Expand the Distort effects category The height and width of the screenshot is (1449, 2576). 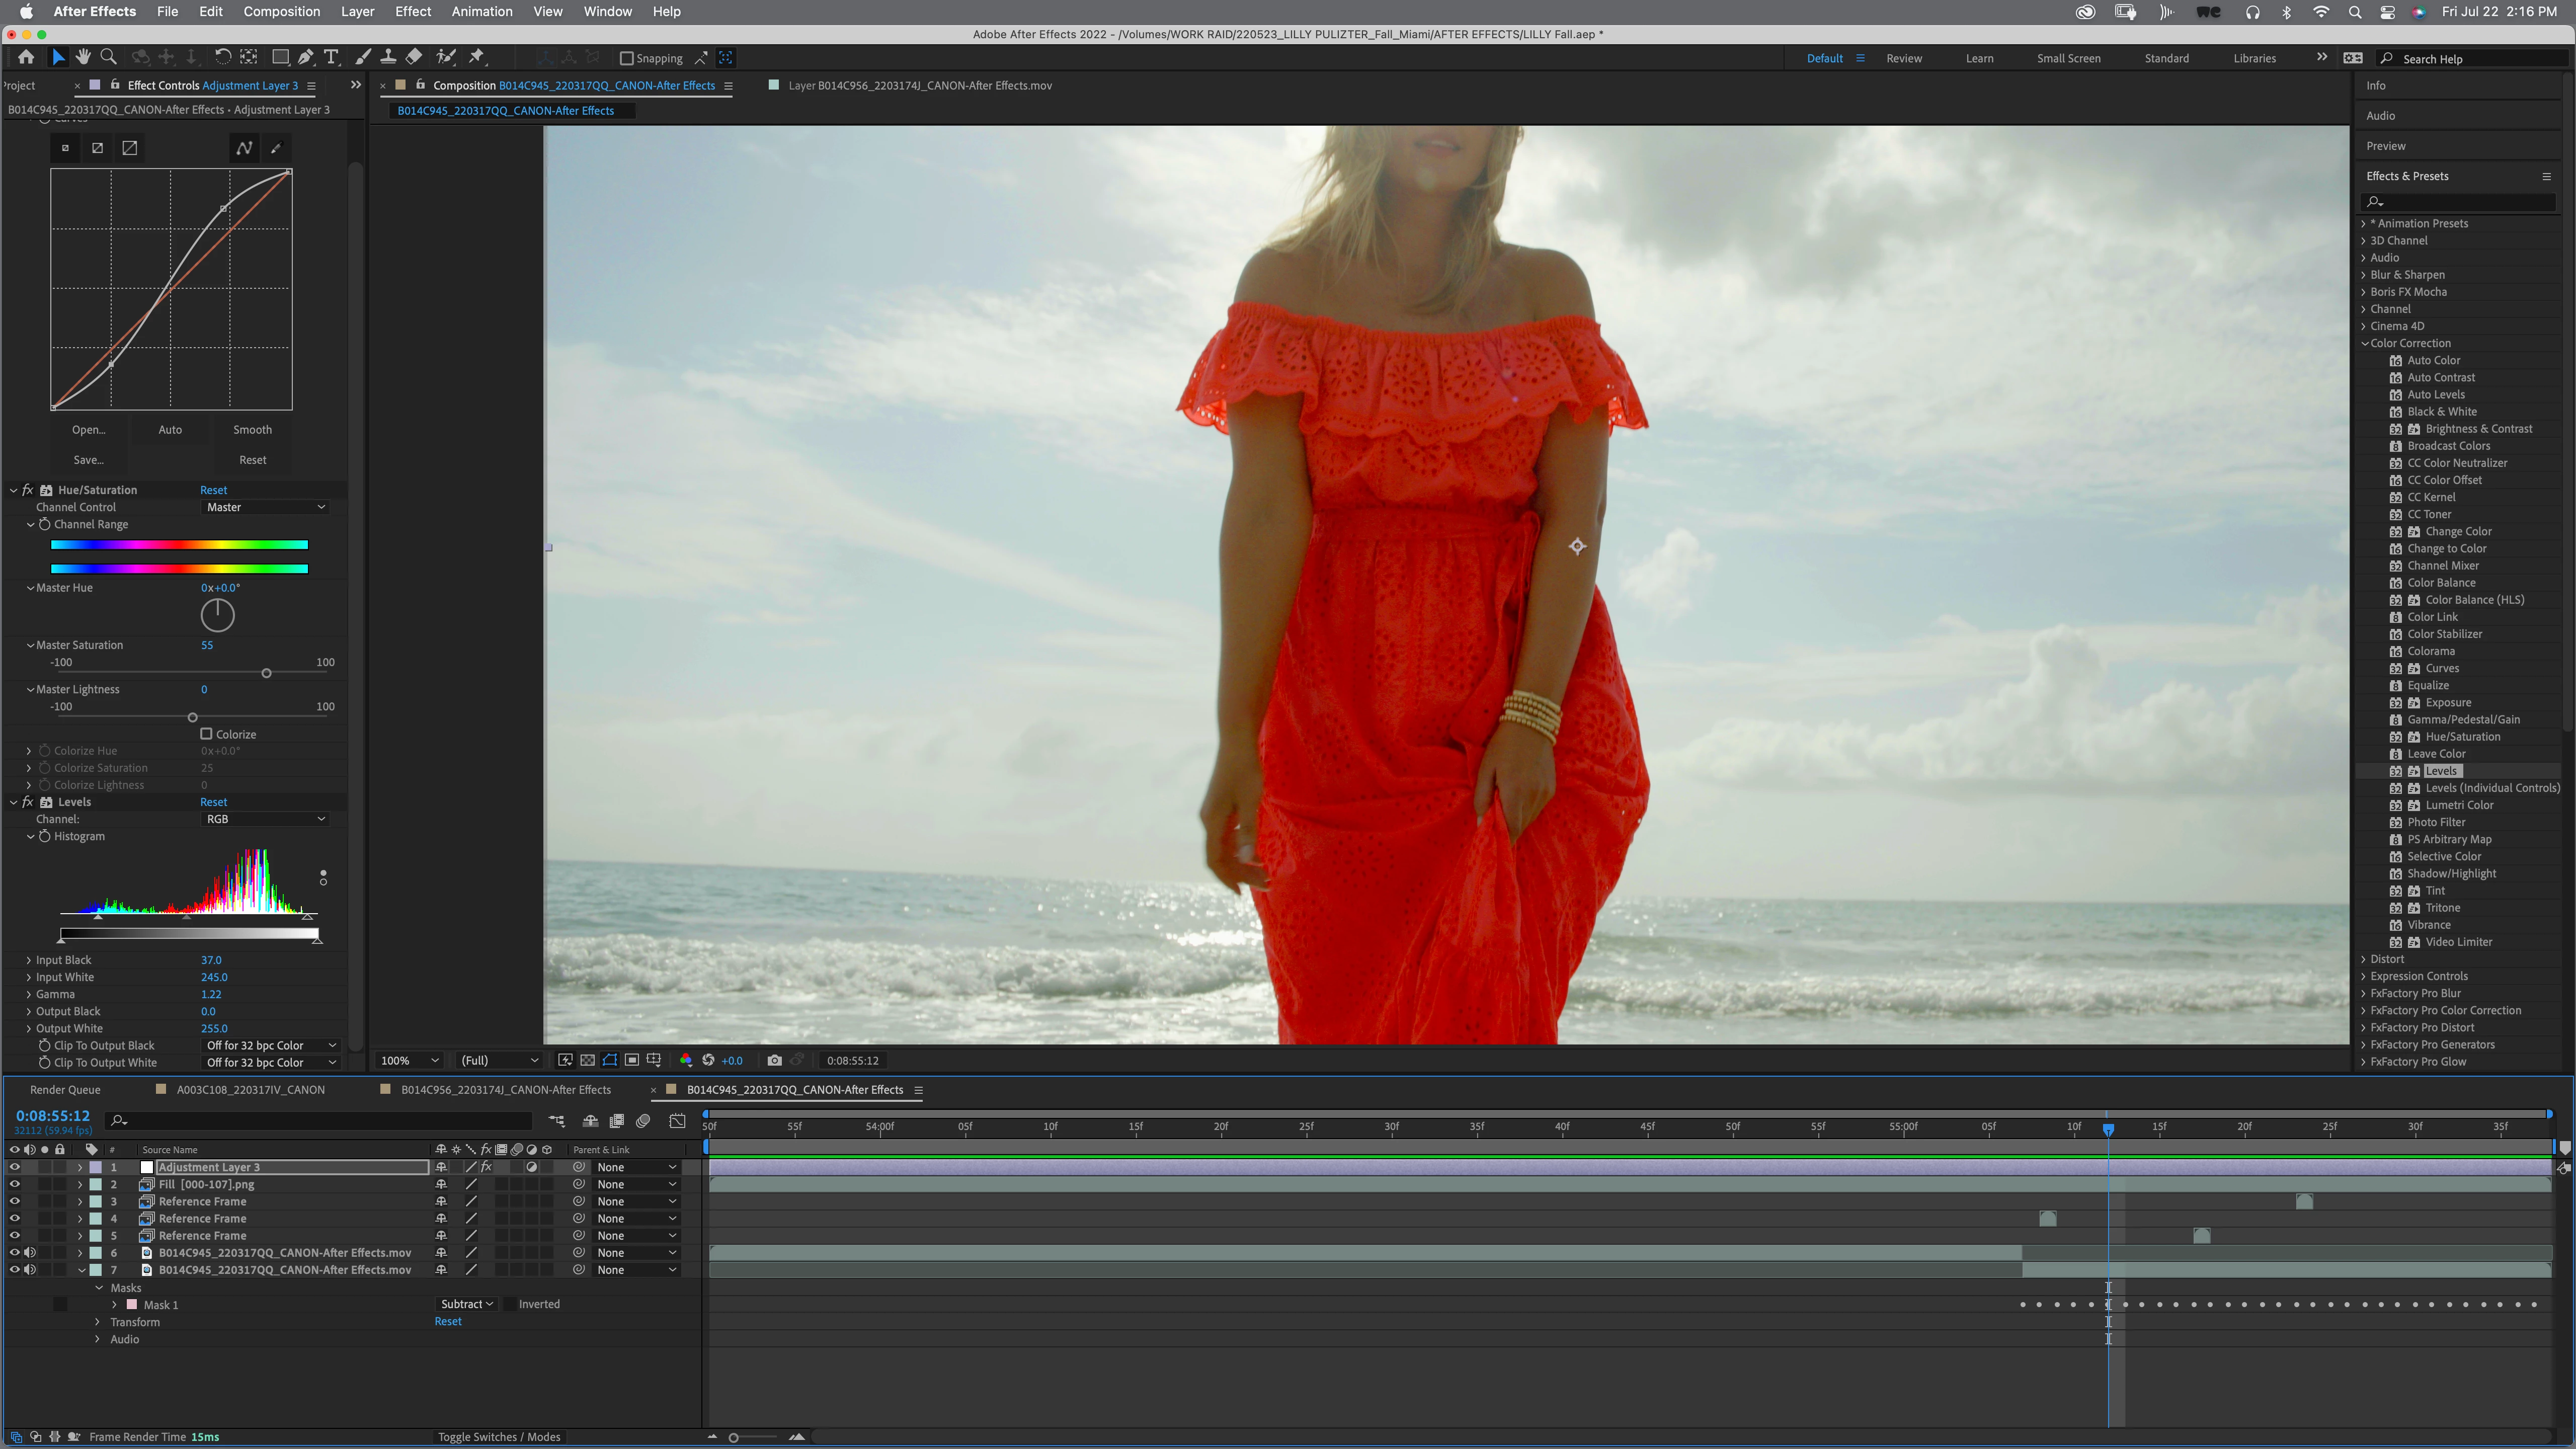coord(2386,959)
